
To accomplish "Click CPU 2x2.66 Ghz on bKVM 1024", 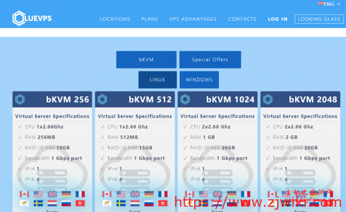I will (x=210, y=127).
